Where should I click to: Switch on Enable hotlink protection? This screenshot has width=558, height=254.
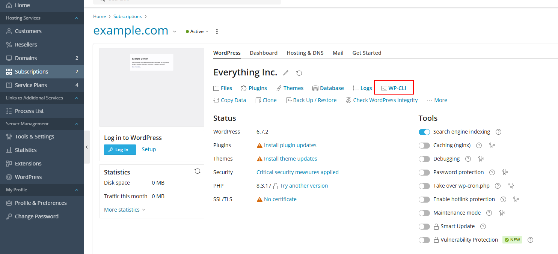(x=424, y=200)
